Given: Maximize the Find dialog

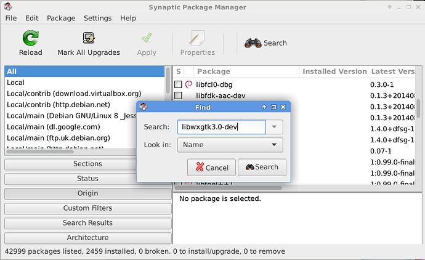Looking at the screenshot, I should pos(273,107).
